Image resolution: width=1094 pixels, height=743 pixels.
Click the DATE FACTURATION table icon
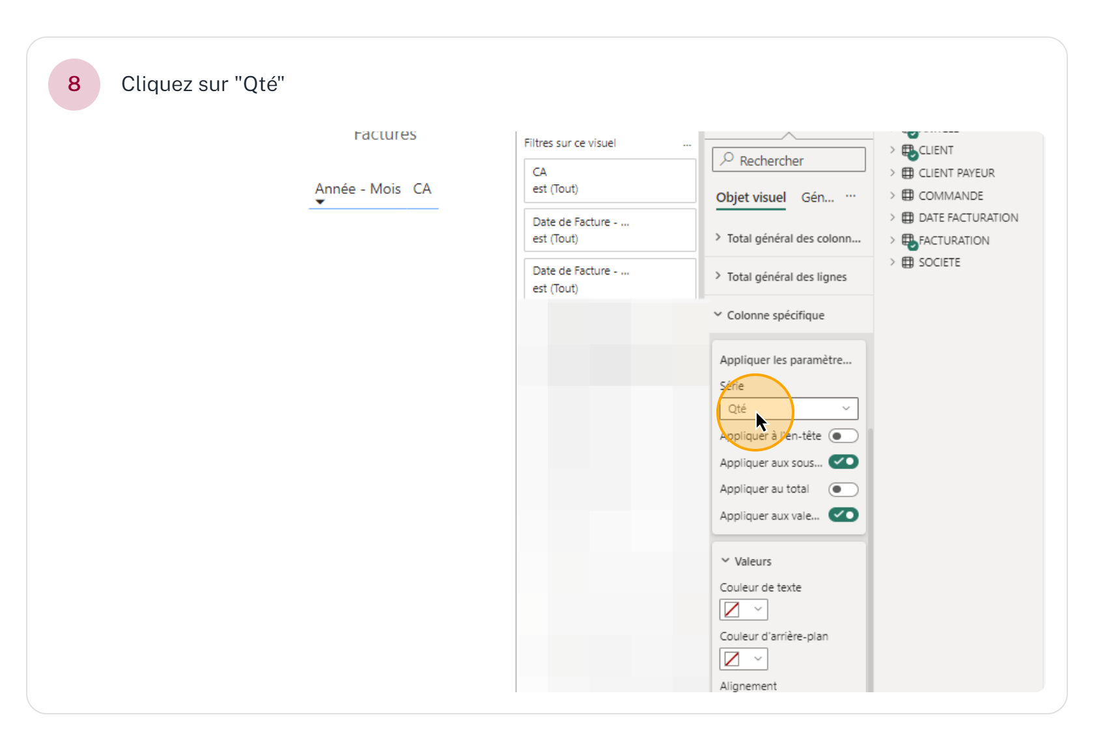(x=908, y=218)
